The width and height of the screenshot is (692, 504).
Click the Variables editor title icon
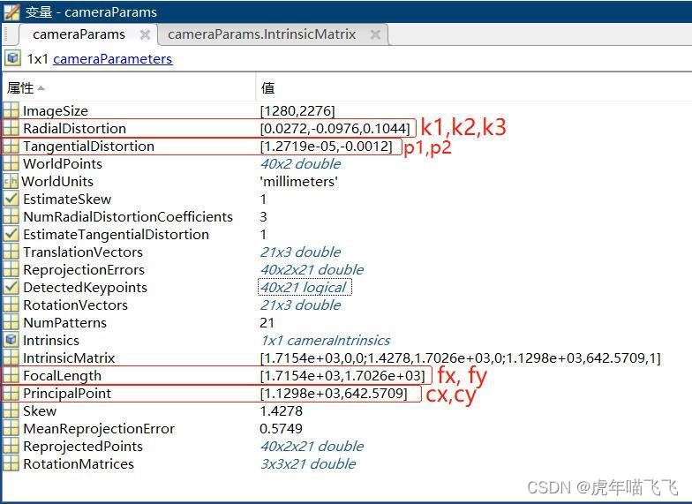pyautogui.click(x=11, y=12)
